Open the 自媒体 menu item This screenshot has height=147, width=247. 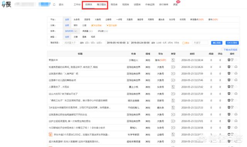tap(89, 4)
